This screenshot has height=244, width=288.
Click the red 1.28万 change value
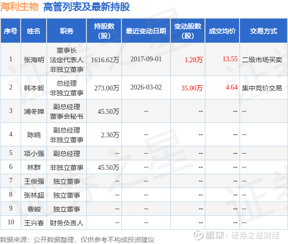pyautogui.click(x=193, y=60)
